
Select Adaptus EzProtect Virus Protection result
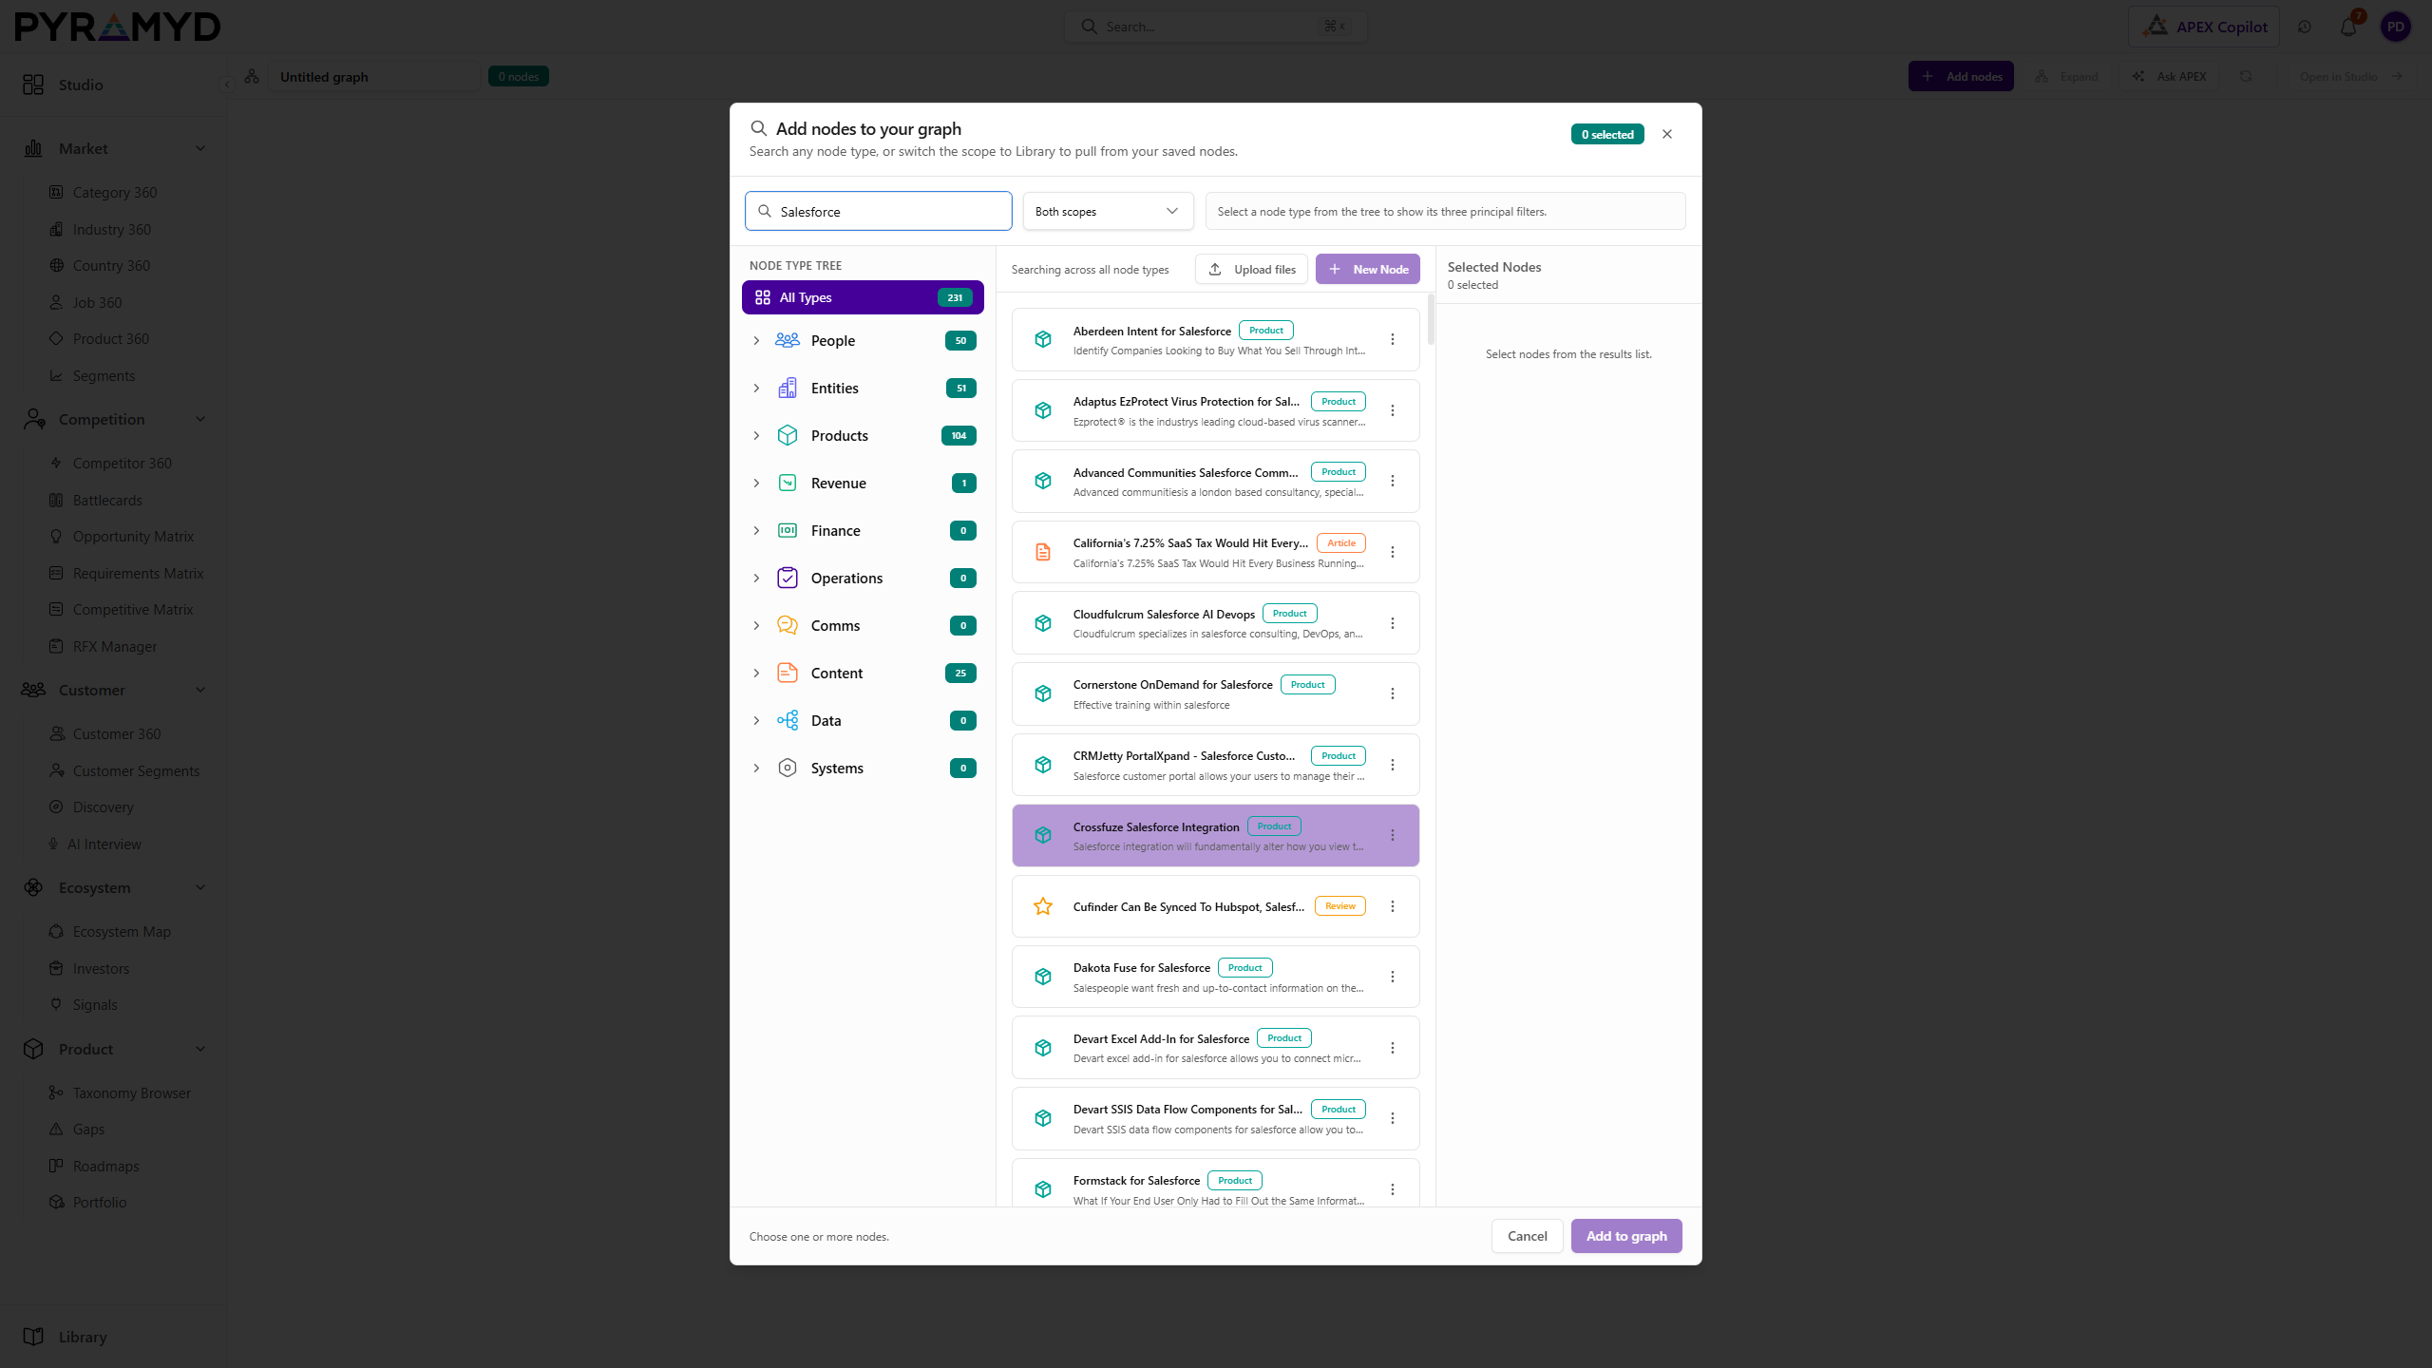coord(1216,410)
